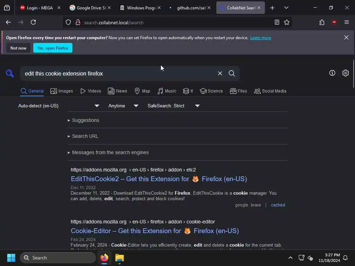The width and height of the screenshot is (355, 266).
Task: Switch to the Windows Programs tab
Action: pos(140,8)
